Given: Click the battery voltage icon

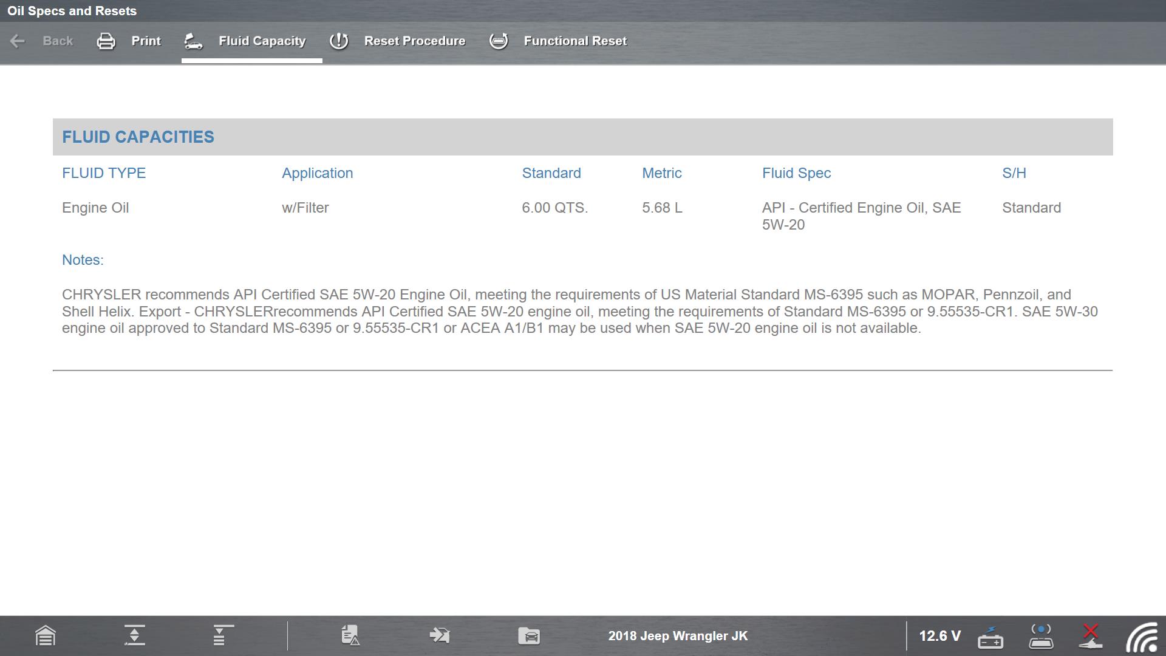Looking at the screenshot, I should [990, 637].
